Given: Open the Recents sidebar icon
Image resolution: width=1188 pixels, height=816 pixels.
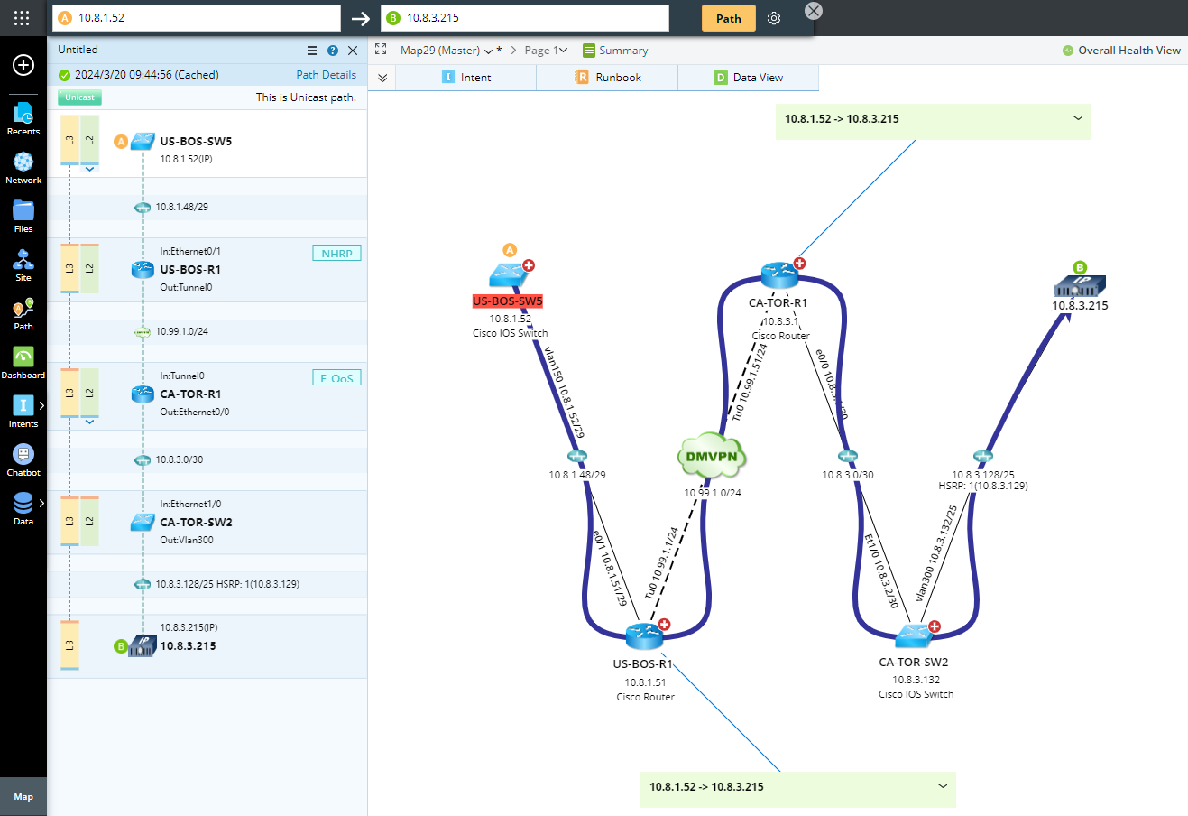Looking at the screenshot, I should [23, 118].
